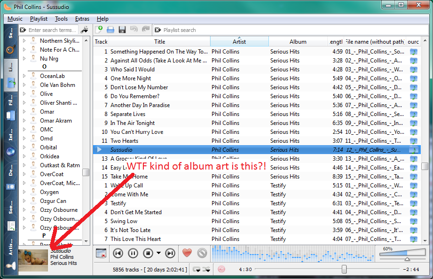Select OMC in the library
The image size is (433, 279).
tap(47, 130)
